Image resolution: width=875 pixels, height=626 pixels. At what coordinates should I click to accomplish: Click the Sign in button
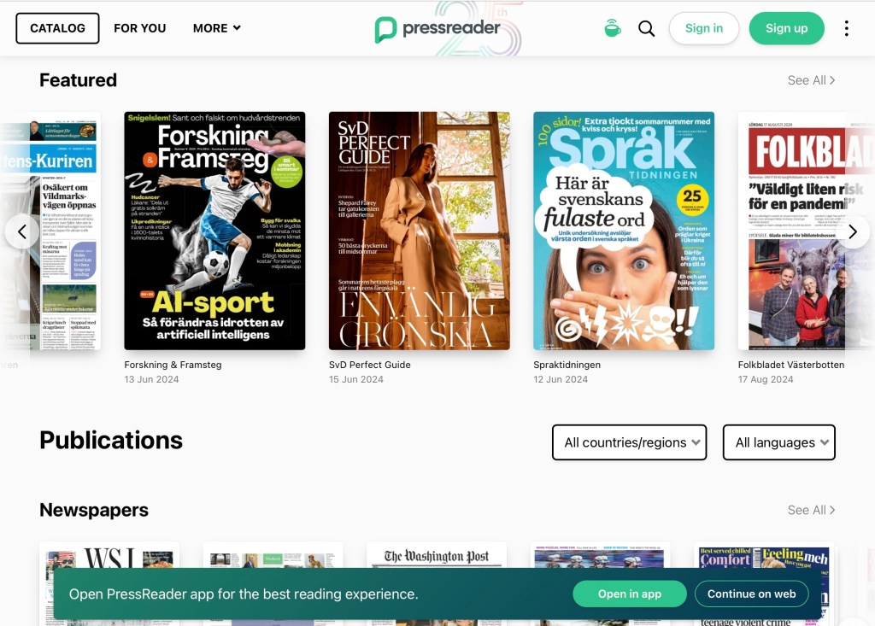pyautogui.click(x=704, y=28)
